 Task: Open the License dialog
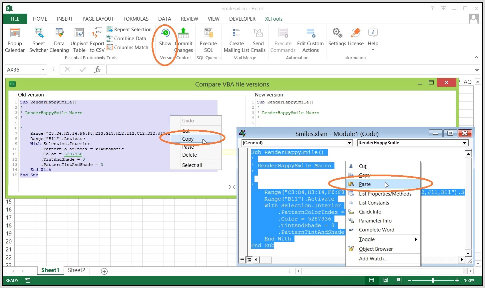pyautogui.click(x=356, y=37)
